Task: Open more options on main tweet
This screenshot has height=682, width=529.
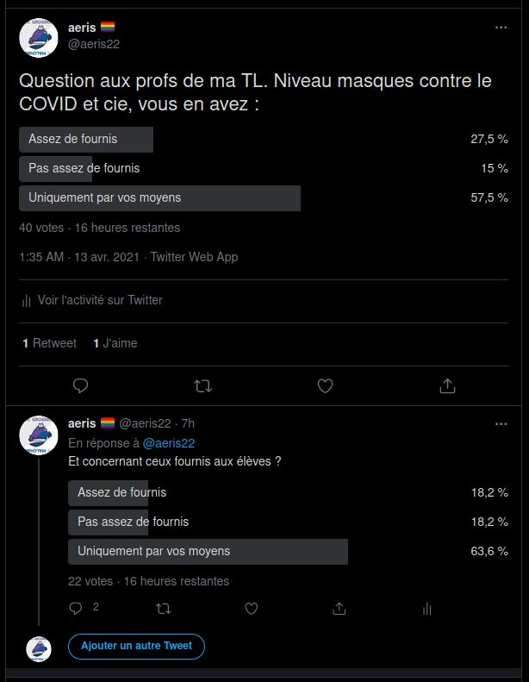Action: [501, 28]
